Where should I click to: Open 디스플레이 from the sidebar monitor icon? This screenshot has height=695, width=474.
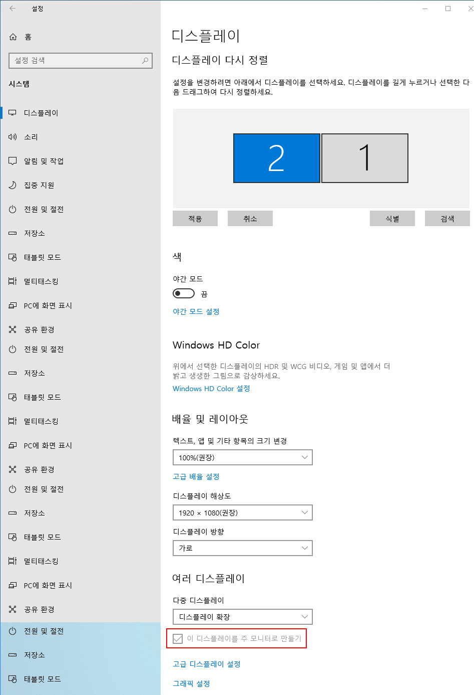tap(13, 113)
